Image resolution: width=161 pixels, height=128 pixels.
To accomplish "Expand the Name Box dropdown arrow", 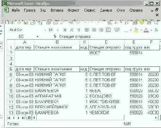I will pyautogui.click(x=37, y=37).
